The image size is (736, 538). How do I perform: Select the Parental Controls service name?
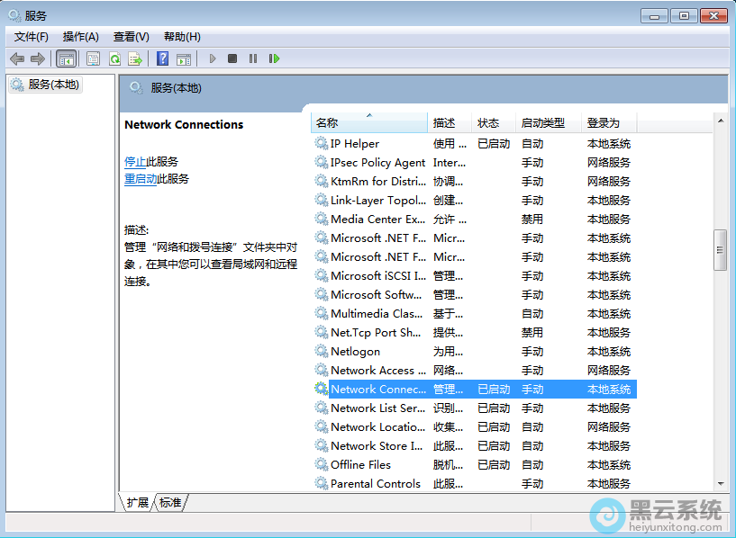pos(376,484)
